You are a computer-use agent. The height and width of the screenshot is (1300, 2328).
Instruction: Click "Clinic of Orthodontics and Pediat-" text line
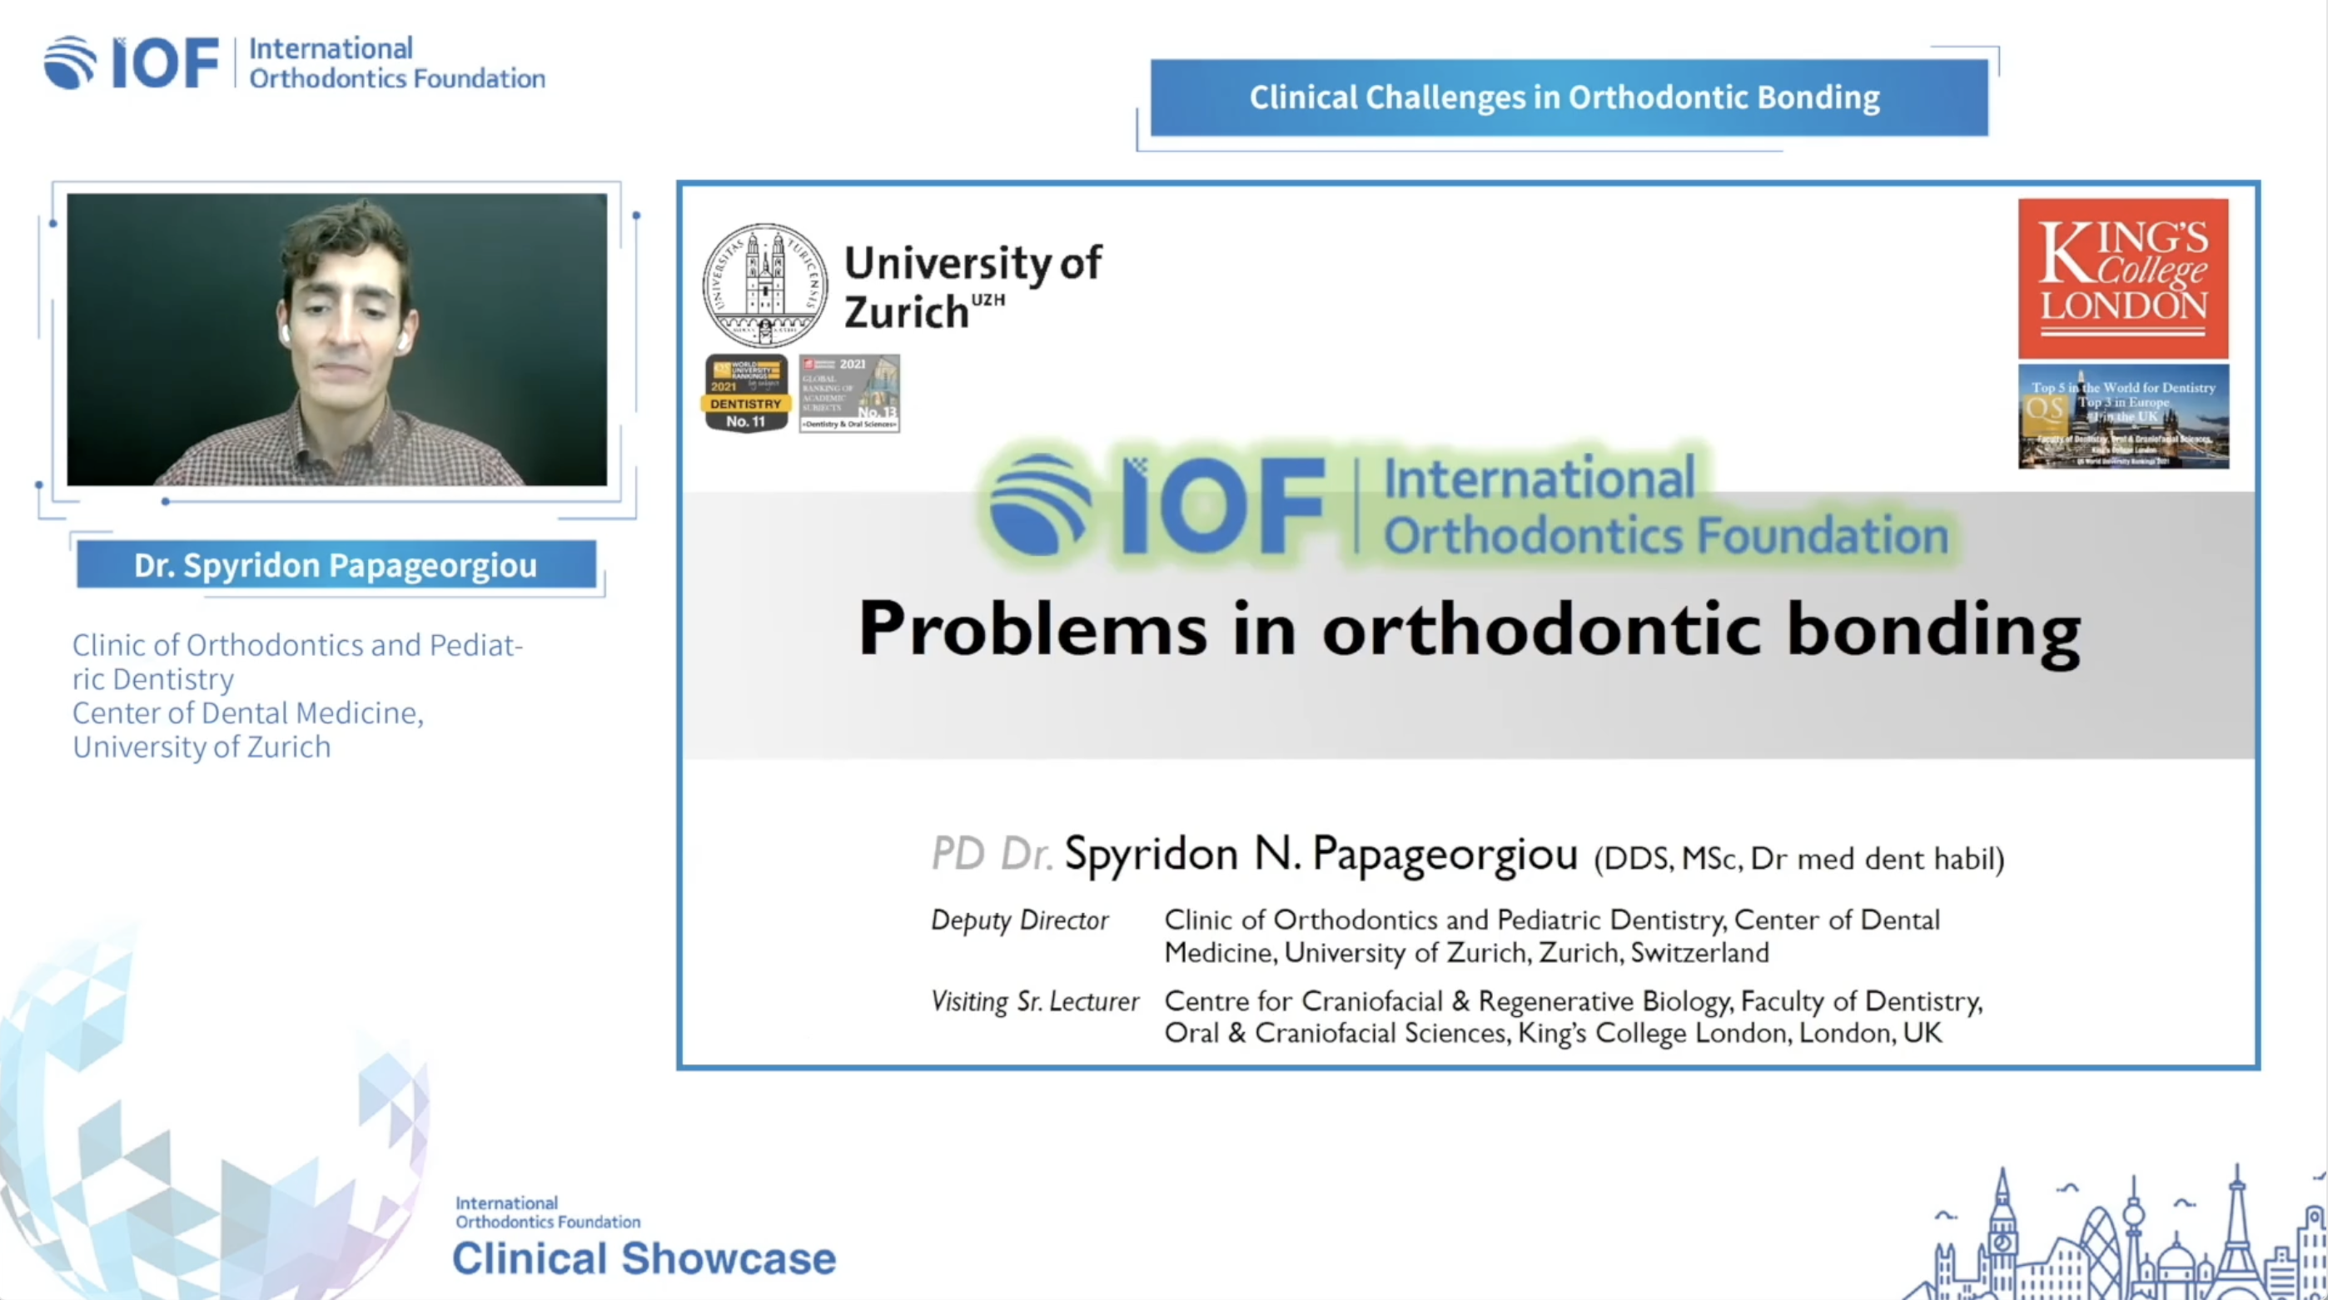[x=297, y=645]
